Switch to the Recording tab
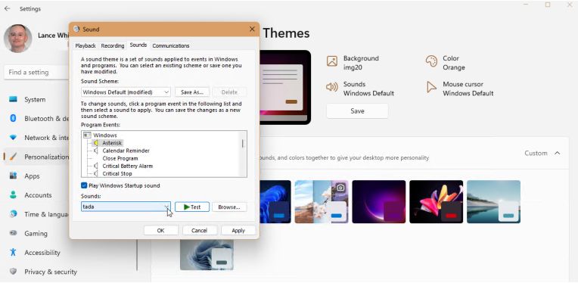Viewport: 578px width, 283px height. point(113,45)
